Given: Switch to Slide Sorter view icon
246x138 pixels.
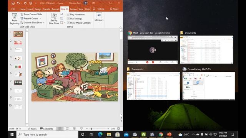Looking at the screenshot, I should coord(67,129).
